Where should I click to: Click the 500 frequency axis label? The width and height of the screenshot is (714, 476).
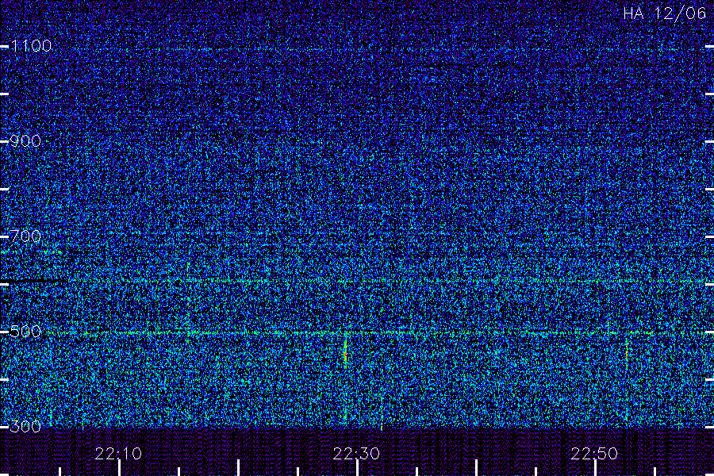pyautogui.click(x=25, y=331)
